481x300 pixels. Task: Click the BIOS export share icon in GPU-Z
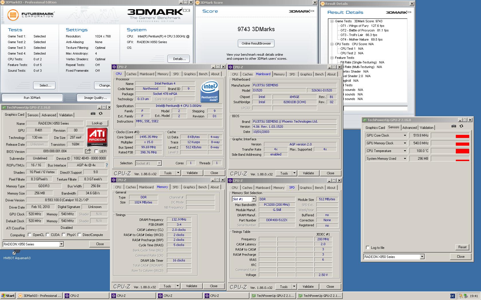(88, 151)
